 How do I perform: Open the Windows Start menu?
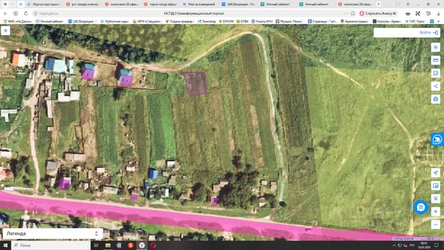(x=5, y=245)
